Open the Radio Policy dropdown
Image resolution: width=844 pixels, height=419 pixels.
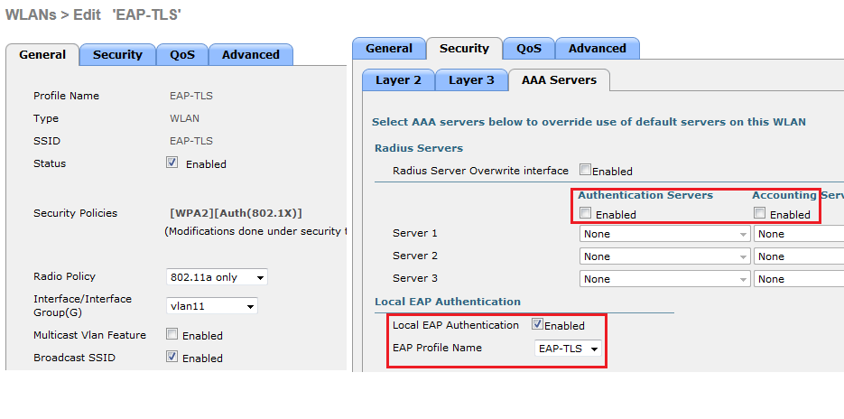coord(217,277)
